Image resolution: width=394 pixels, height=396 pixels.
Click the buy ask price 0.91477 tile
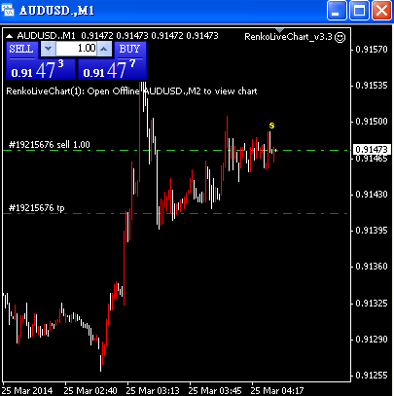(112, 70)
